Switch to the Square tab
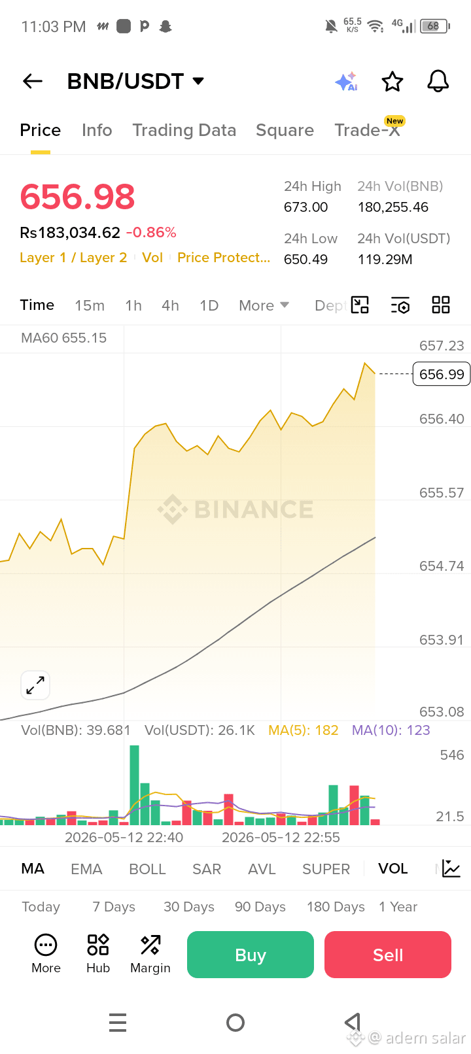471x1054 pixels. pos(285,130)
